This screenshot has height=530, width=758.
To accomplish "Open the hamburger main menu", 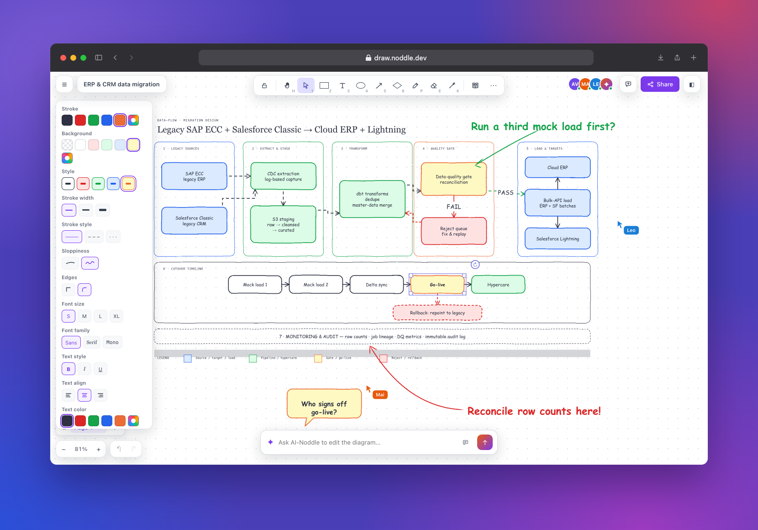I will pos(64,85).
